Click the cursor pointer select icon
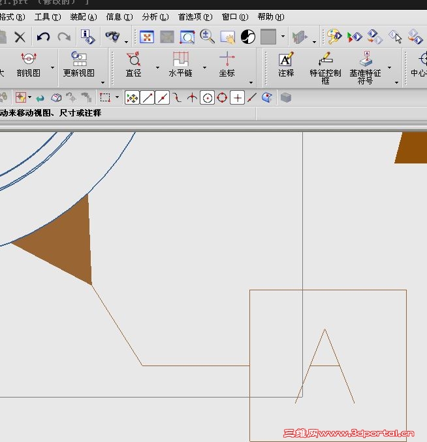The width and height of the screenshot is (427, 442). (x=395, y=37)
